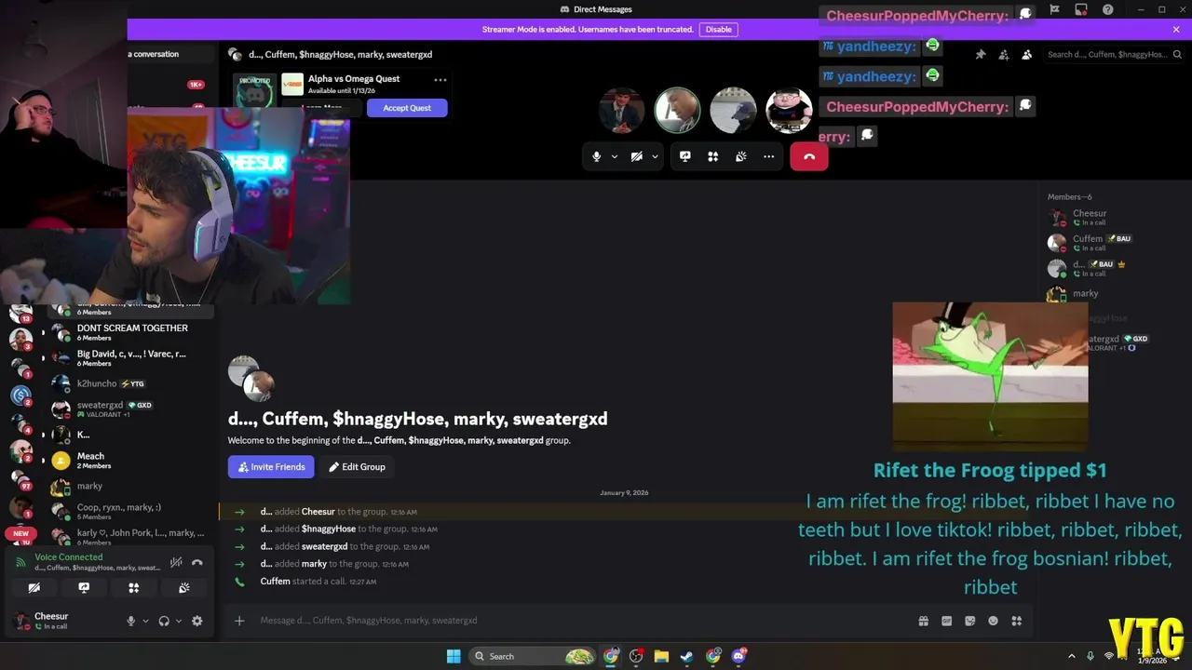Deafen with headphones icon in user panel
Image resolution: width=1192 pixels, height=670 pixels.
pyautogui.click(x=164, y=621)
